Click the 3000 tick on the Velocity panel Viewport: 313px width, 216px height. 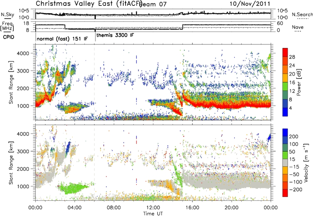23,151
